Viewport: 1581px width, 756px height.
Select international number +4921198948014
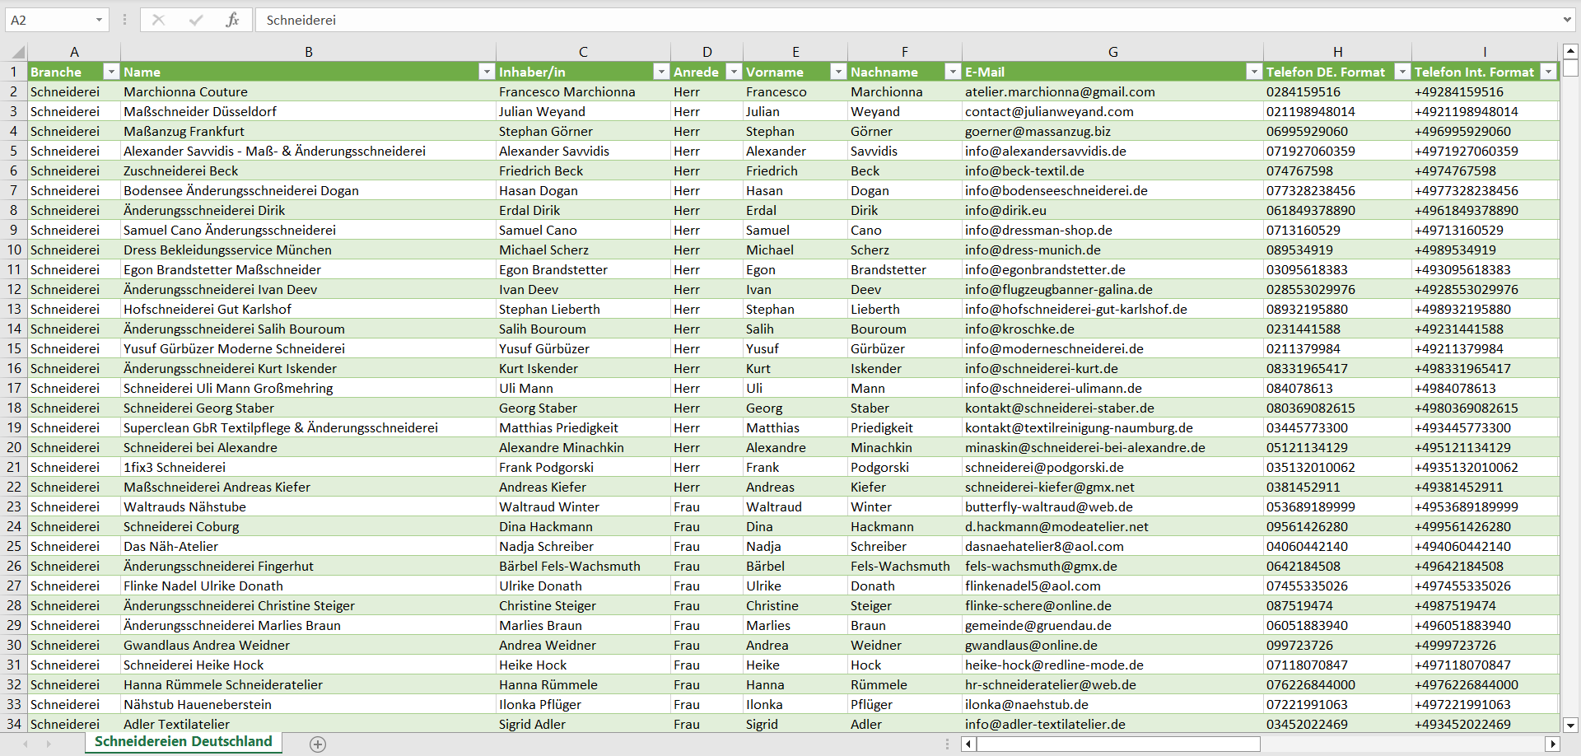[x=1485, y=111]
